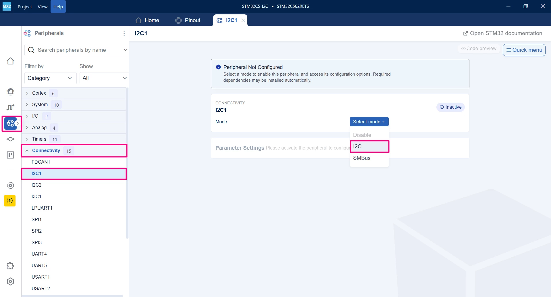Open the board layout icon in sidebar
The height and width of the screenshot is (297, 551).
coord(10,155)
